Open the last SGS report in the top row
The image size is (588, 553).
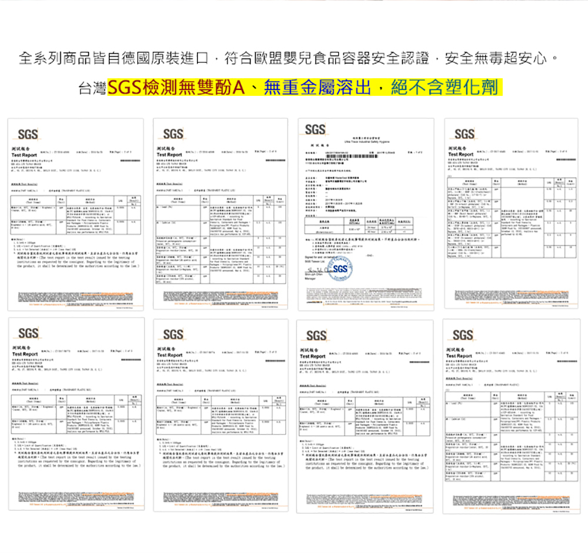tap(511, 214)
